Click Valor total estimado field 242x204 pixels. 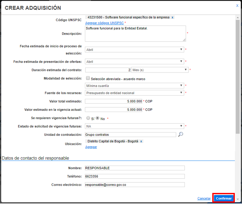[x=113, y=101]
